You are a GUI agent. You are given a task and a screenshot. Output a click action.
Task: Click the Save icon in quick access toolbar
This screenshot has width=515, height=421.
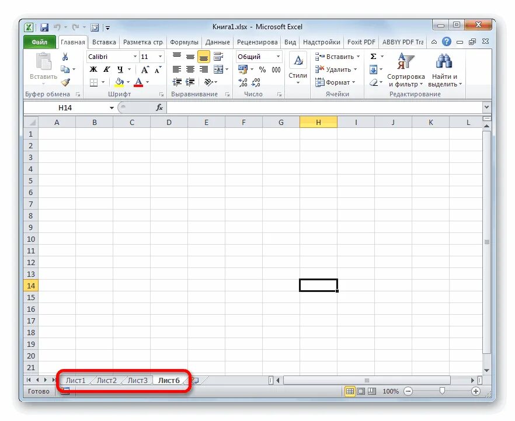pos(44,27)
